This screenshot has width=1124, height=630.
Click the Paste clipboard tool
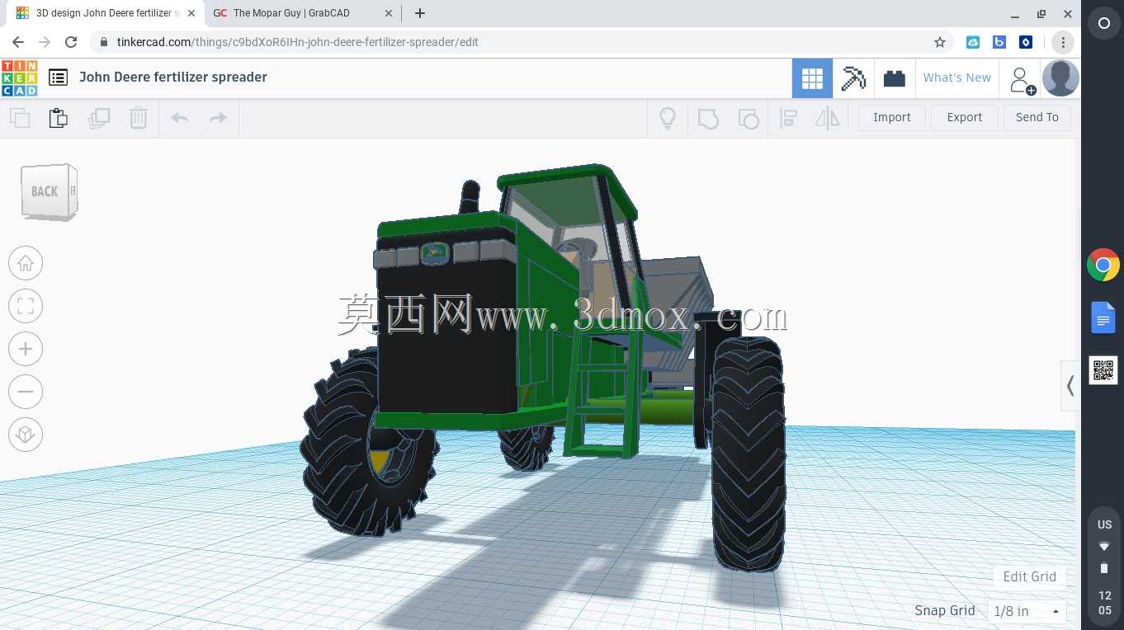click(x=59, y=118)
